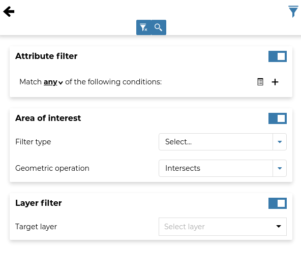Clear filters with the funnel-x button
301x277 pixels.
[x=143, y=27]
